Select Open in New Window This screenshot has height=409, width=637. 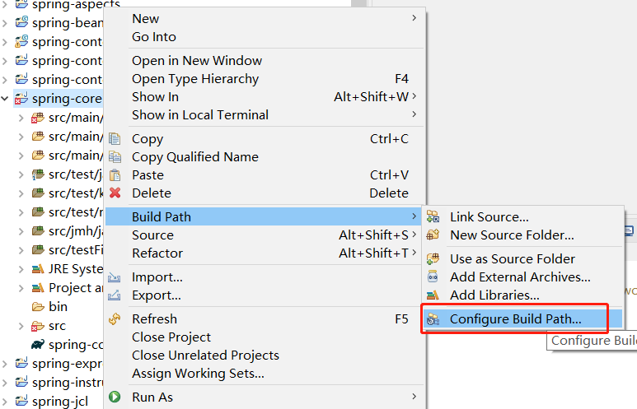pos(265,60)
